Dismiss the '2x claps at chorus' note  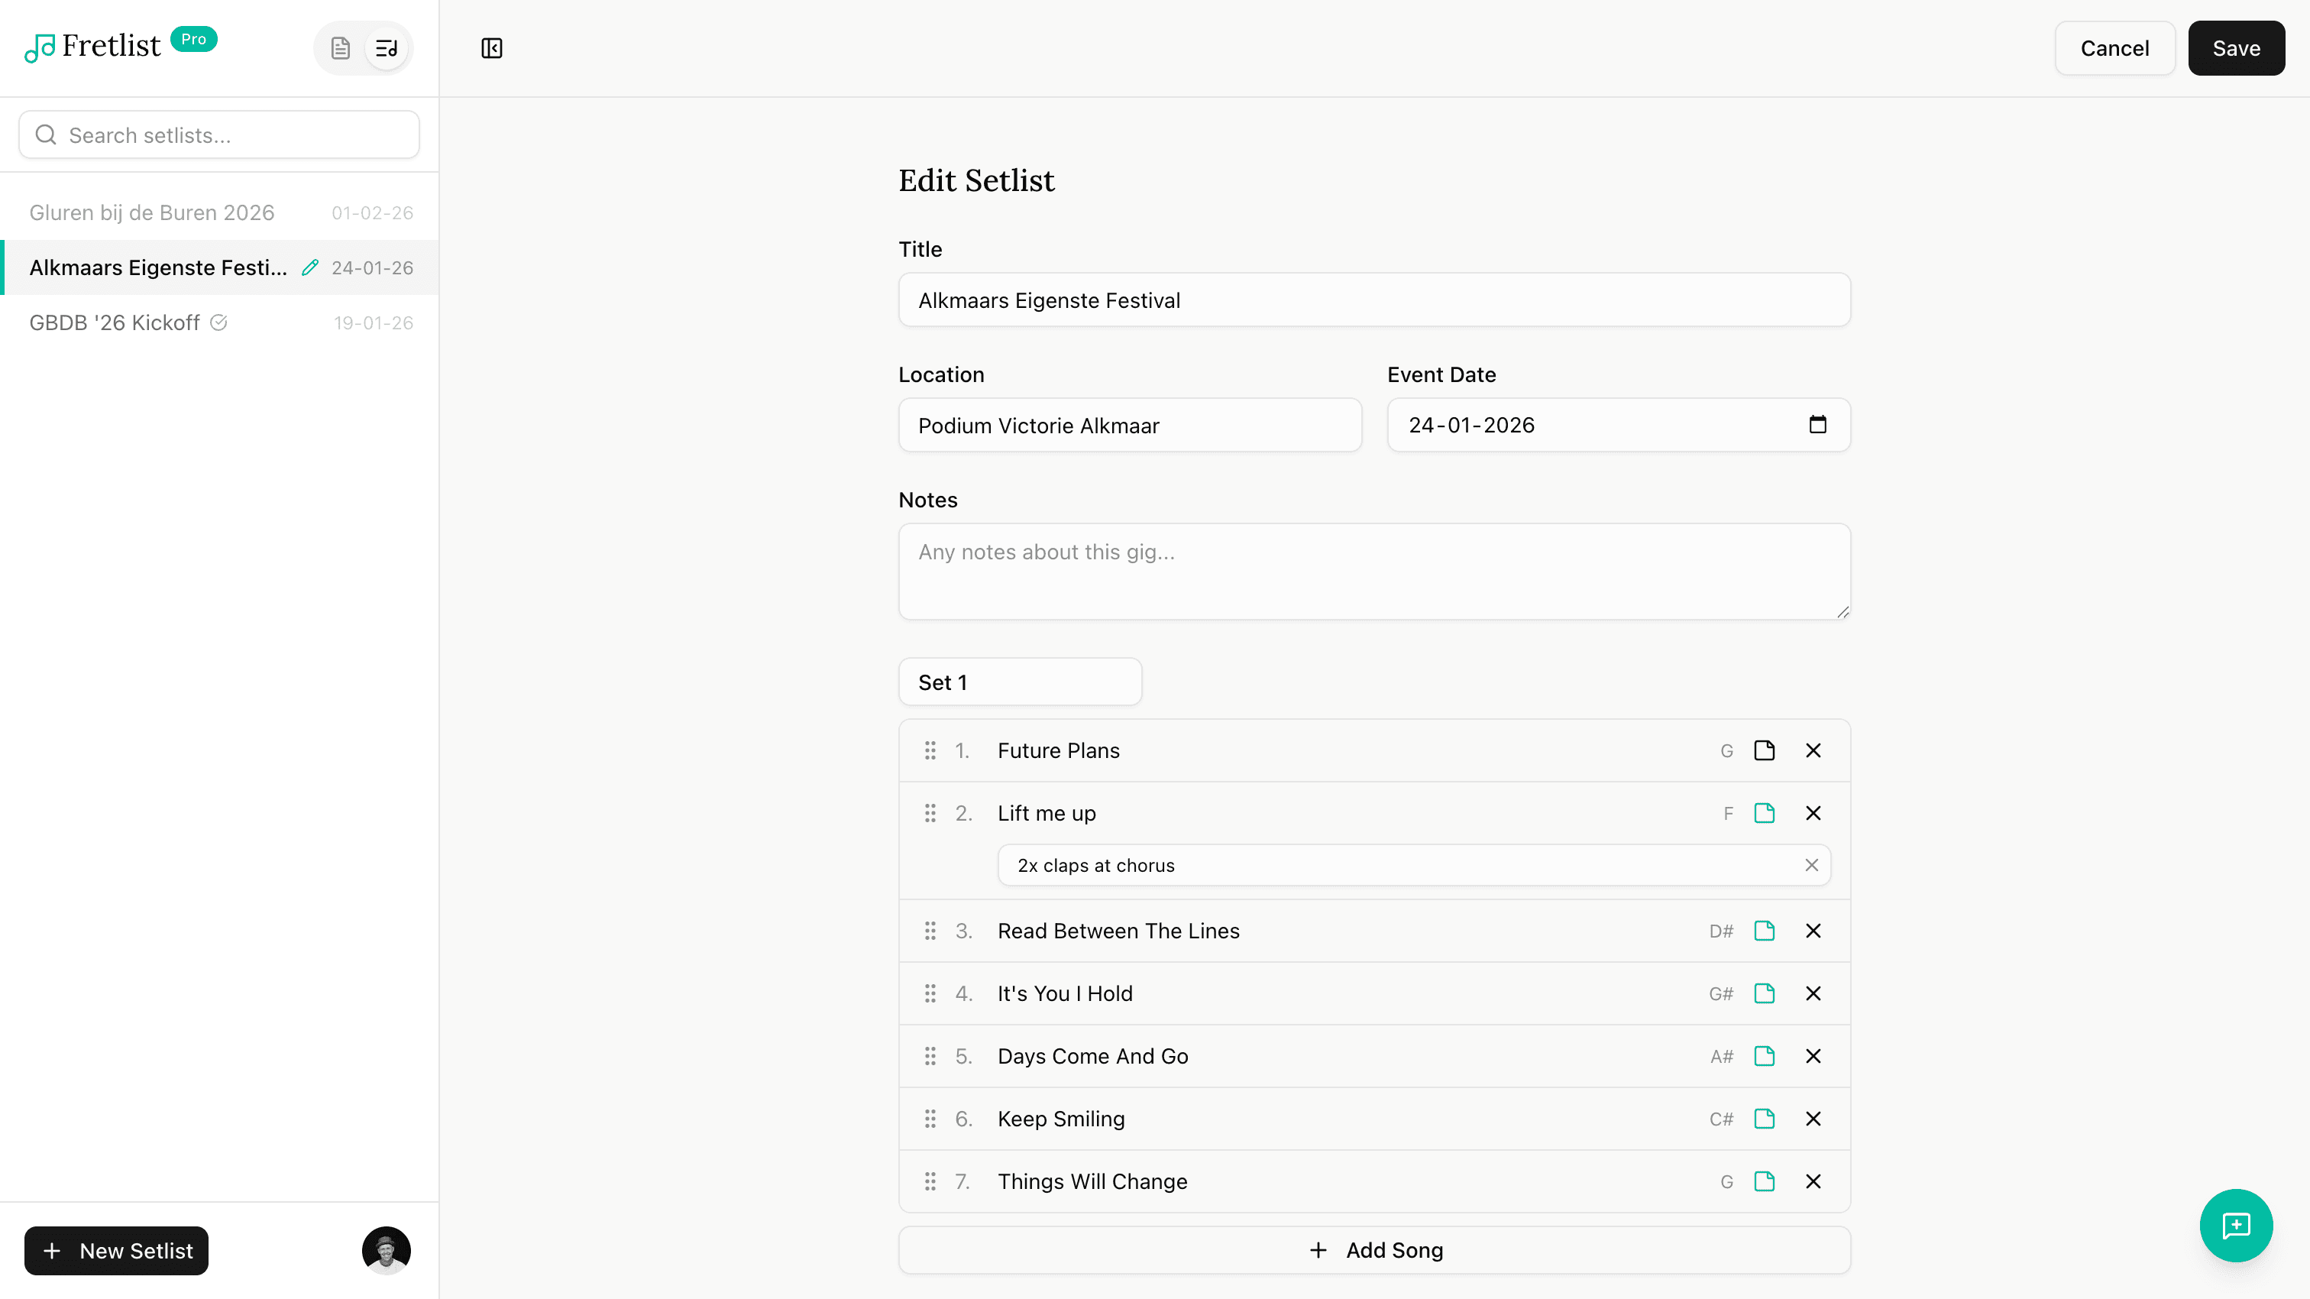click(1811, 865)
